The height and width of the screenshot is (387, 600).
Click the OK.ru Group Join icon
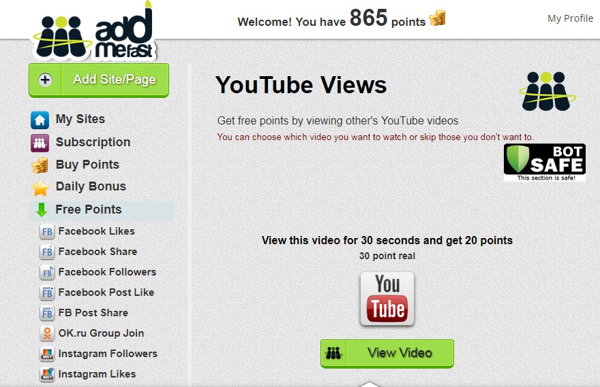(47, 333)
